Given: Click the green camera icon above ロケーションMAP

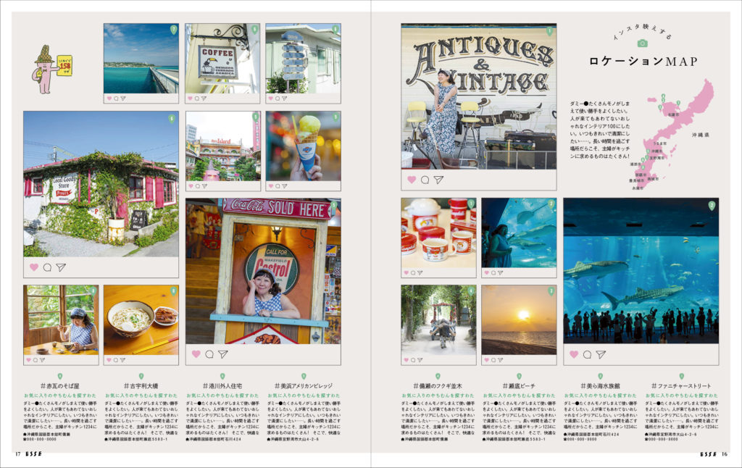Looking at the screenshot, I should pos(641,43).
